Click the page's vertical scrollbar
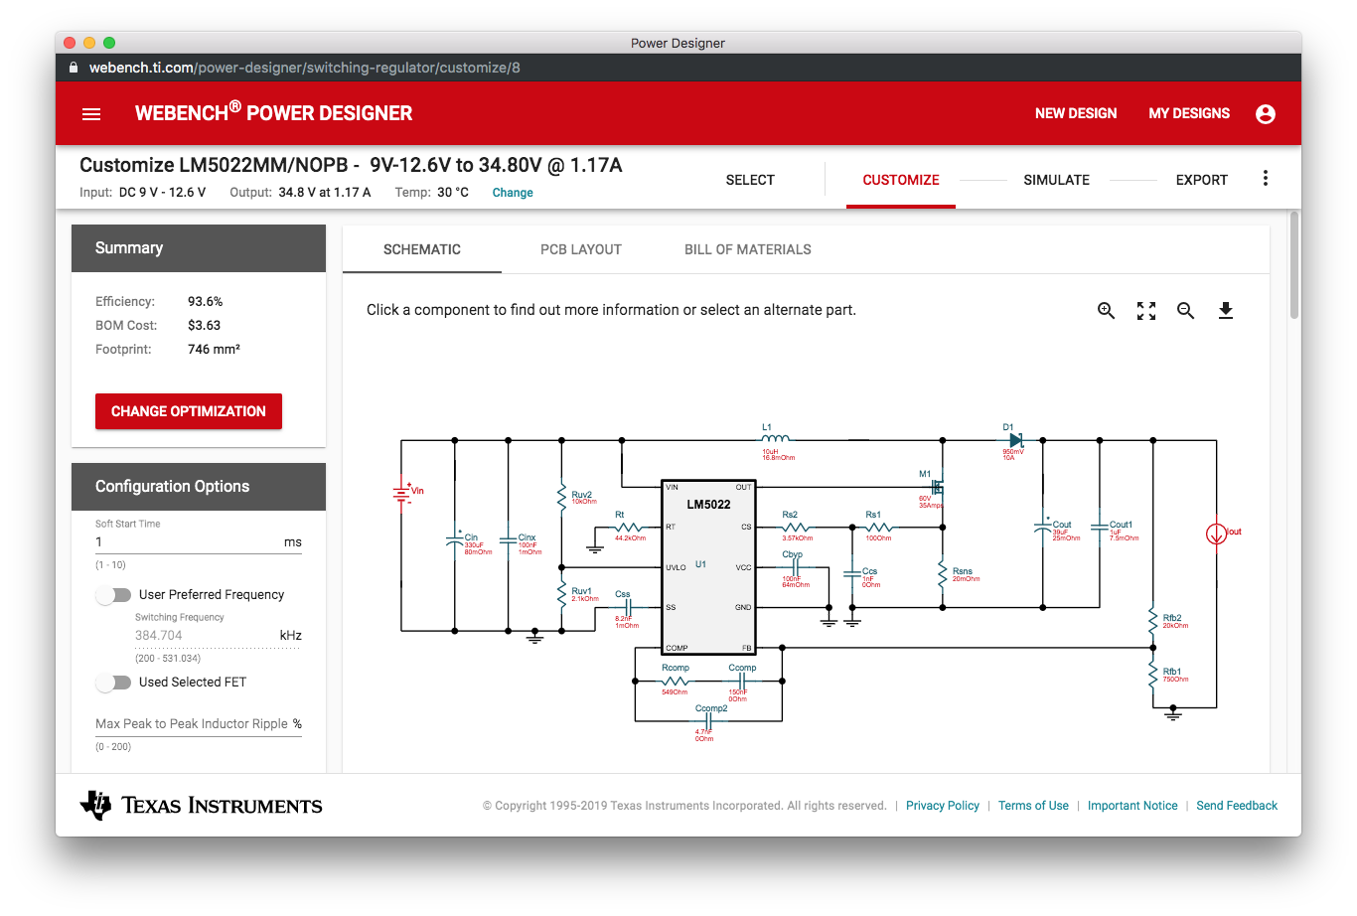This screenshot has height=916, width=1357. 1294,265
